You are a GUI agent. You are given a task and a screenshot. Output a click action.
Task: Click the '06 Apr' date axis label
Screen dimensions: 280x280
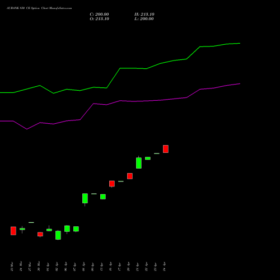(66, 267)
